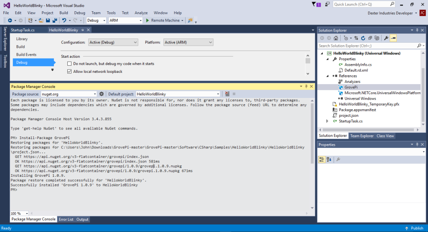The width and height of the screenshot is (428, 232).
Task: Click the Undo toolbar icon
Action: (x=64, y=20)
